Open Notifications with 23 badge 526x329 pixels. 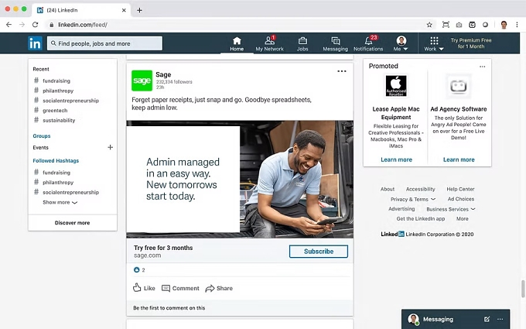tap(368, 44)
